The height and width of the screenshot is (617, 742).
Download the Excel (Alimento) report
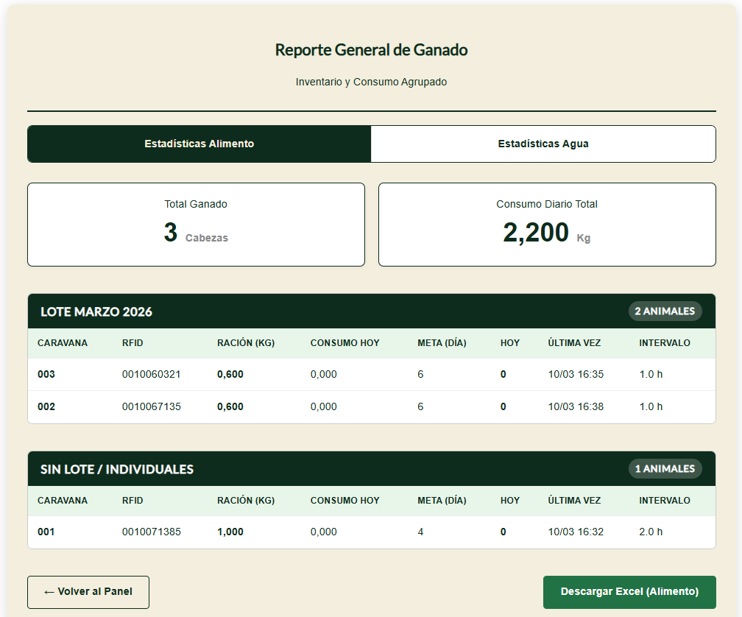click(629, 592)
